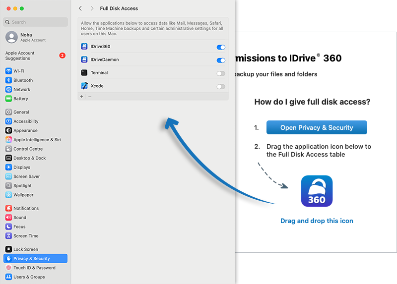Click the How do I give full disk access heading
Screen dimensions: 397x284
click(x=312, y=102)
